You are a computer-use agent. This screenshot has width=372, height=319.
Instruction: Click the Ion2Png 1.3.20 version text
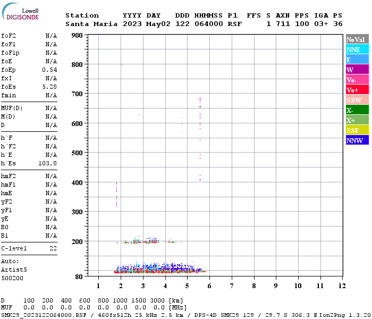coord(345,315)
